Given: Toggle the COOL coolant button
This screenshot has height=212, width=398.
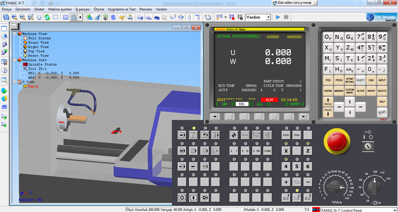Looking at the screenshot, I should pyautogui.click(x=286, y=135).
